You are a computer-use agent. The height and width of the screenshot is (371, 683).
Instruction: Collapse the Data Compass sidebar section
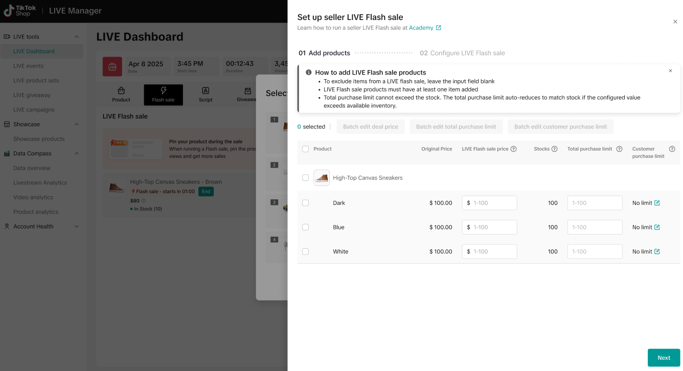pyautogui.click(x=77, y=153)
